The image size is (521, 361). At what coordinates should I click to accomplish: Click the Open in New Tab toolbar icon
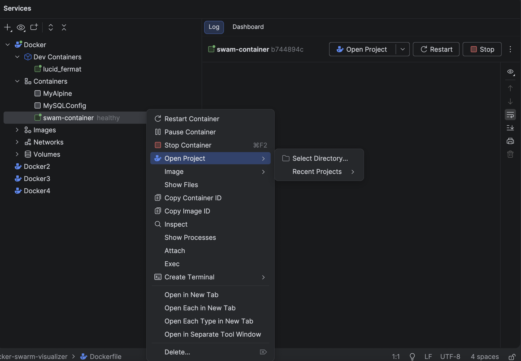tap(34, 27)
